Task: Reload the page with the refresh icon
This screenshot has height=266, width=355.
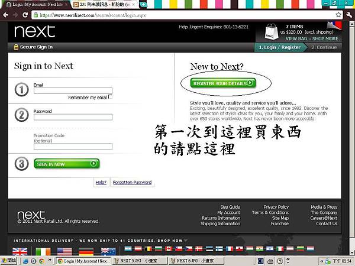Action: (25, 15)
